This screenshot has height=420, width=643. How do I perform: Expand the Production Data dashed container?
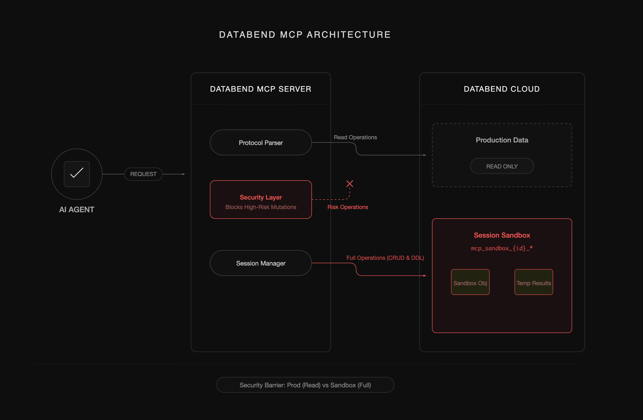pos(502,155)
